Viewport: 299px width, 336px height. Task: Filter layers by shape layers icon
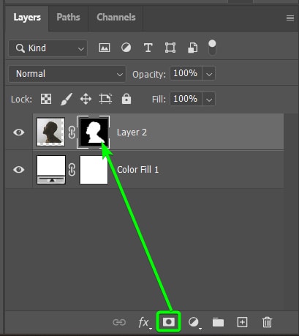170,48
